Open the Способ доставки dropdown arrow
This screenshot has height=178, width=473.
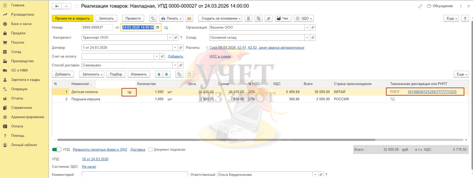(x=175, y=65)
